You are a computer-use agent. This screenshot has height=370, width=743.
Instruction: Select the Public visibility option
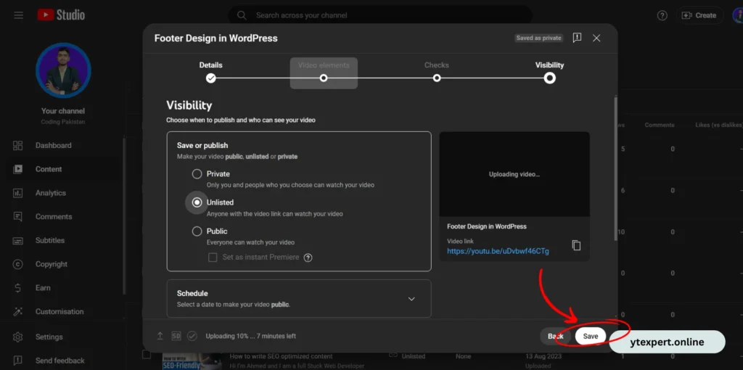coord(197,231)
